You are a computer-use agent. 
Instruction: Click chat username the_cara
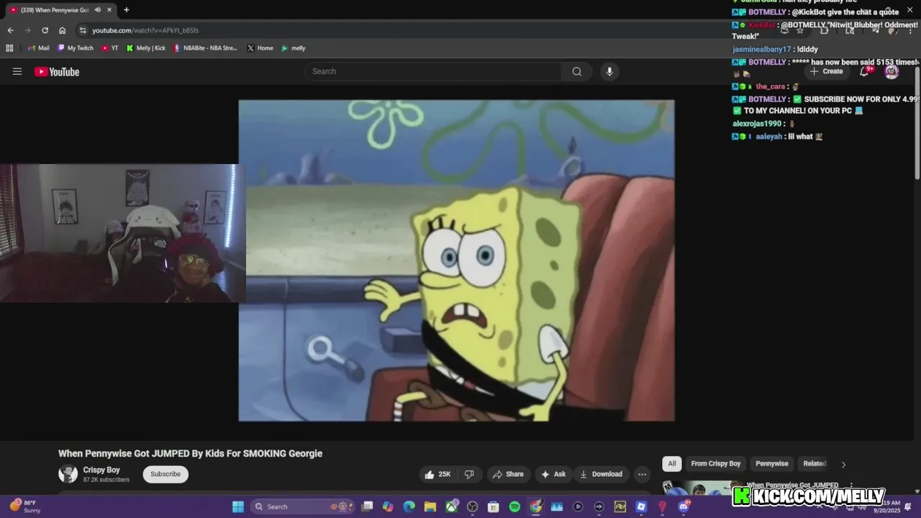(770, 86)
